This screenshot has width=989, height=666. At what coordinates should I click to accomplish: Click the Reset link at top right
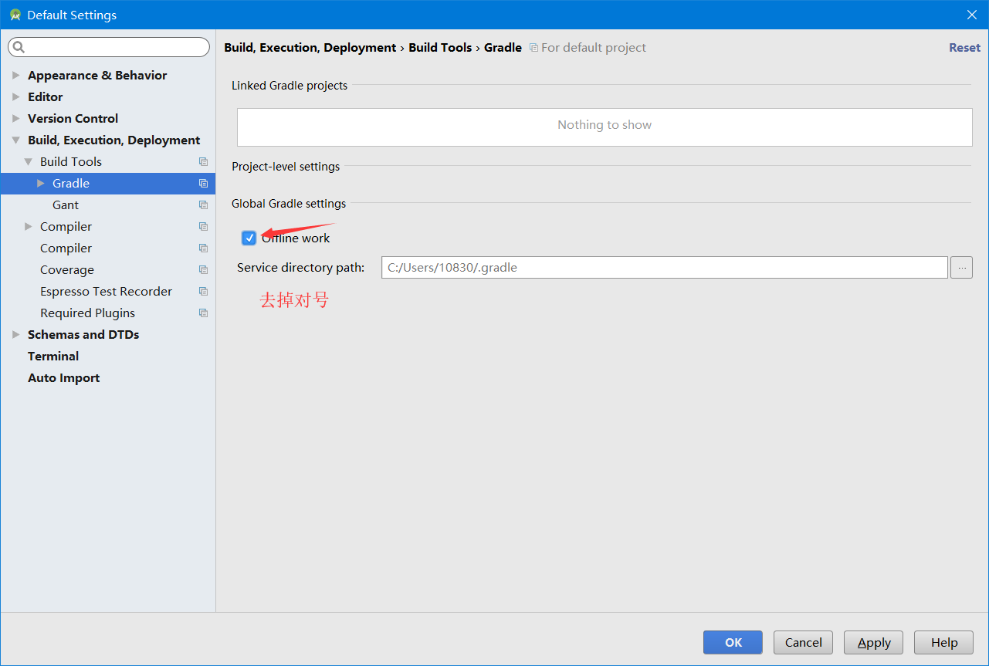click(x=964, y=47)
